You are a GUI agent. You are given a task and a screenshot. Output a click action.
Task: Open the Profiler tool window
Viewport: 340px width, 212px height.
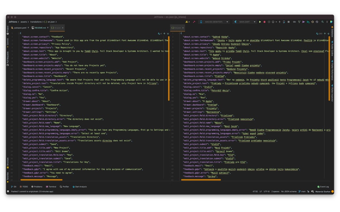click(64, 187)
